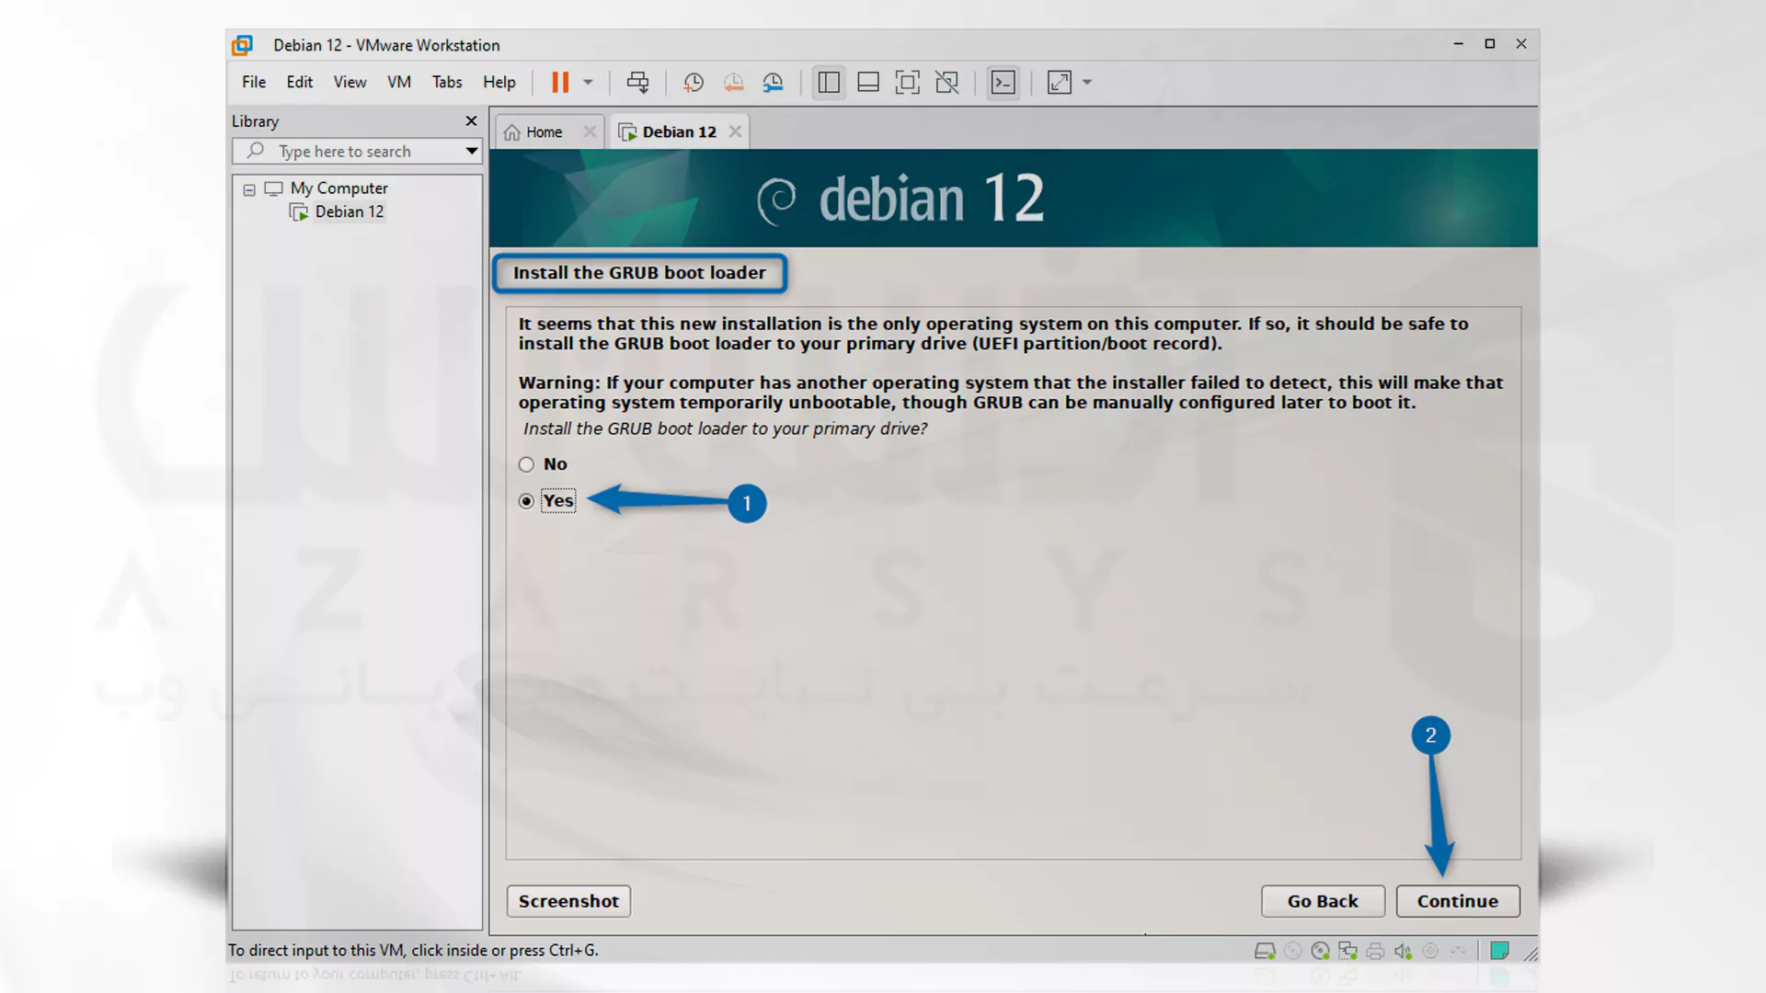The width and height of the screenshot is (1766, 993).
Task: Open the VM menu
Action: [399, 81]
